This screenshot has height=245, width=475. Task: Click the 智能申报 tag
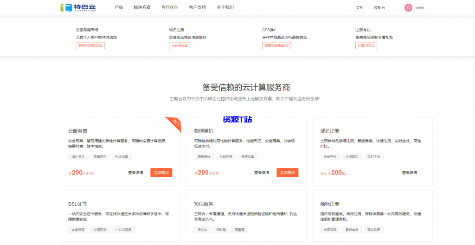click(x=352, y=230)
